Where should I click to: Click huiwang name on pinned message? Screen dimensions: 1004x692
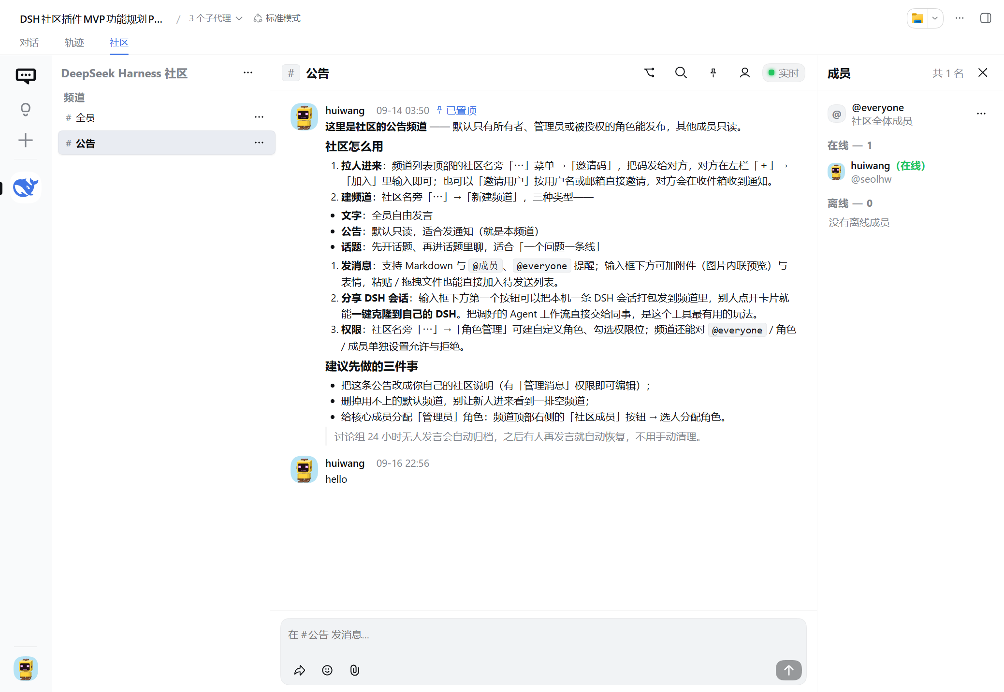tap(345, 111)
